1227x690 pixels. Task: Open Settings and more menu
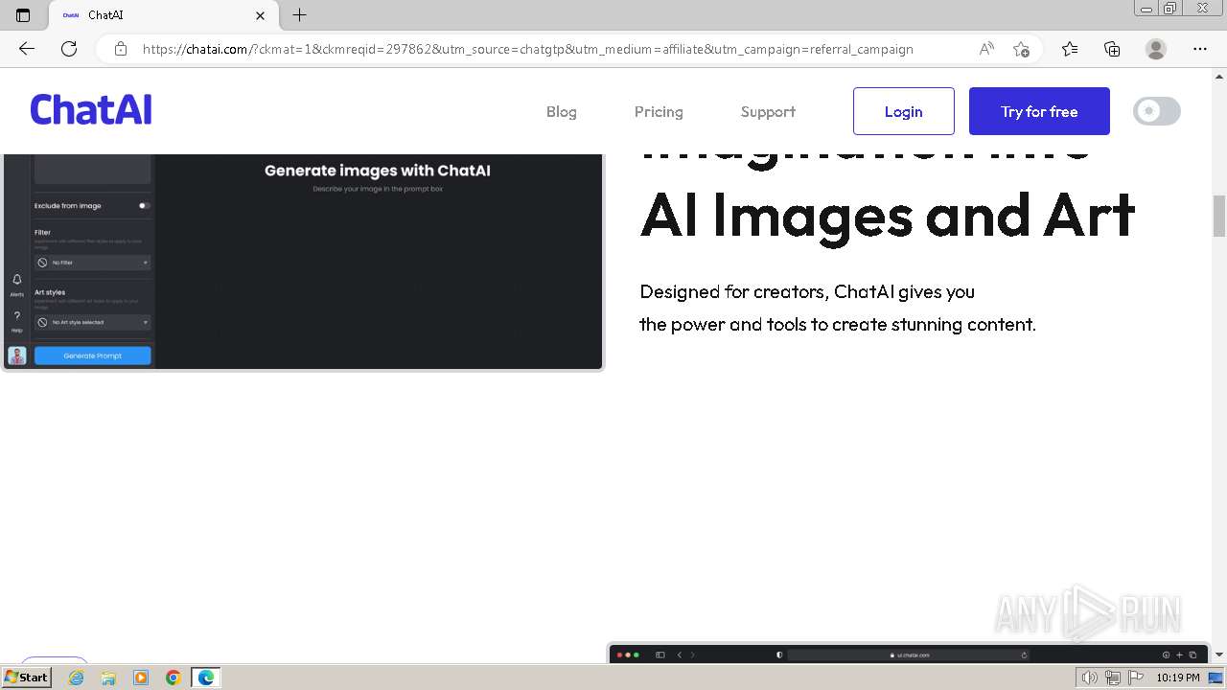pyautogui.click(x=1200, y=49)
